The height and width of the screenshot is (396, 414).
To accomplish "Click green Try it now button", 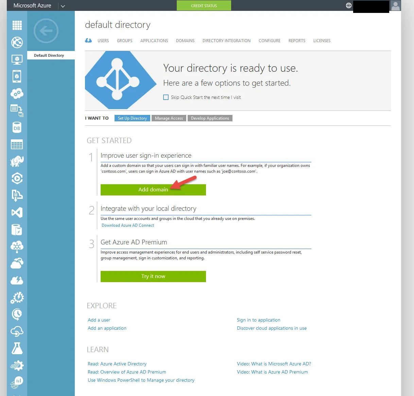I will point(153,276).
